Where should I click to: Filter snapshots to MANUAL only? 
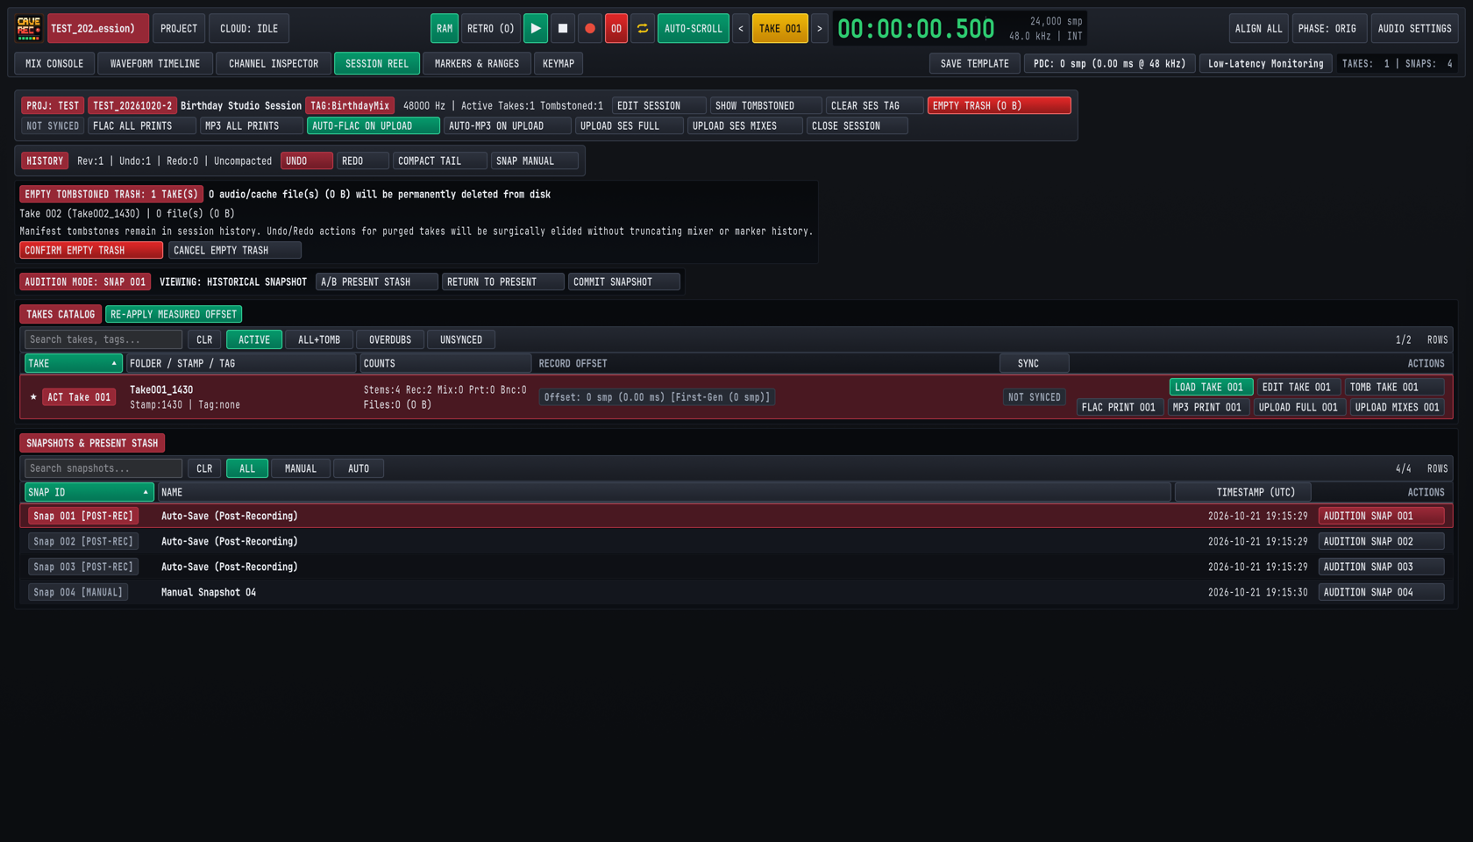(x=301, y=468)
